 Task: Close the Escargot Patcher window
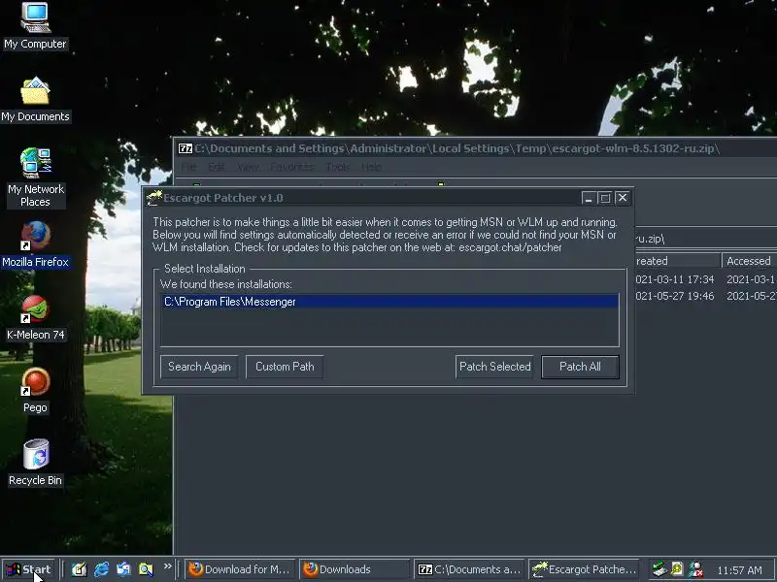click(623, 198)
